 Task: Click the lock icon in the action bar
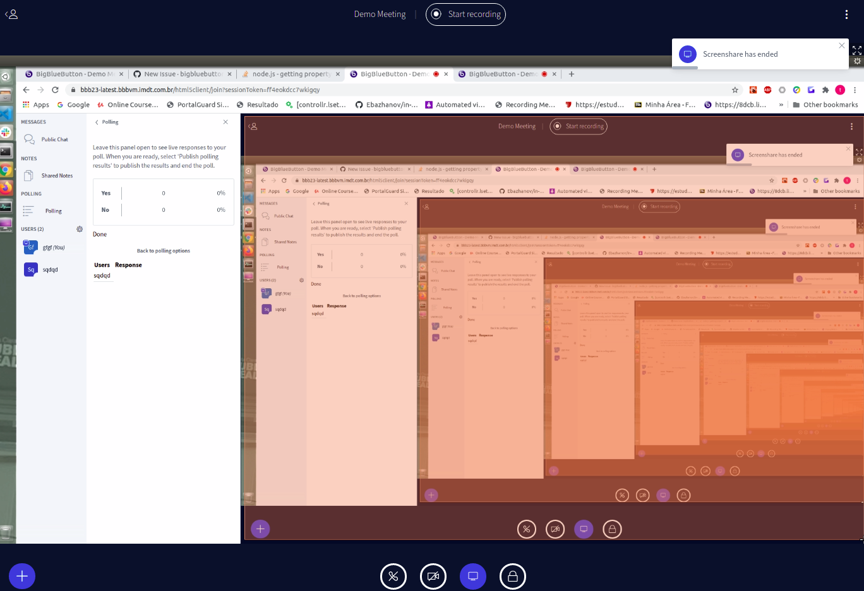512,576
